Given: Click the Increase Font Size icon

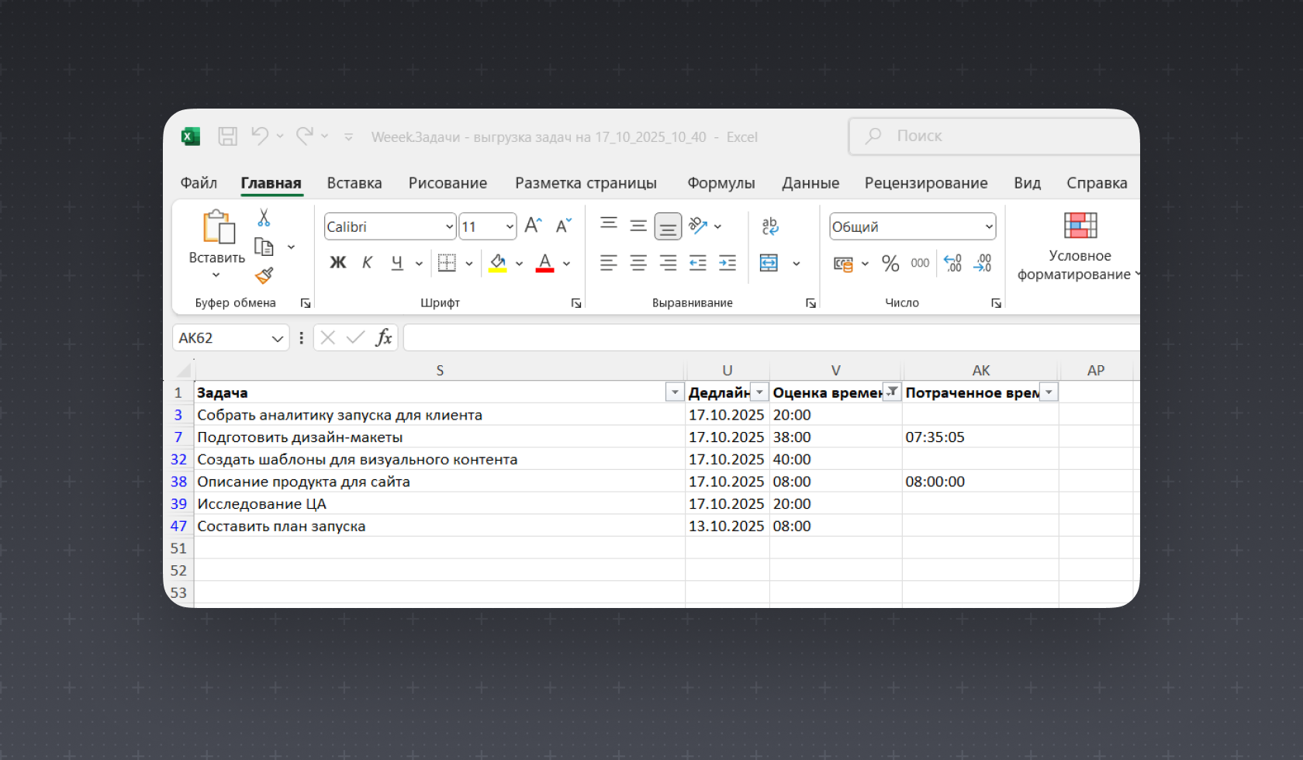Looking at the screenshot, I should click(533, 226).
